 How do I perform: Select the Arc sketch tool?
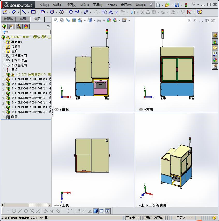point(61,12)
